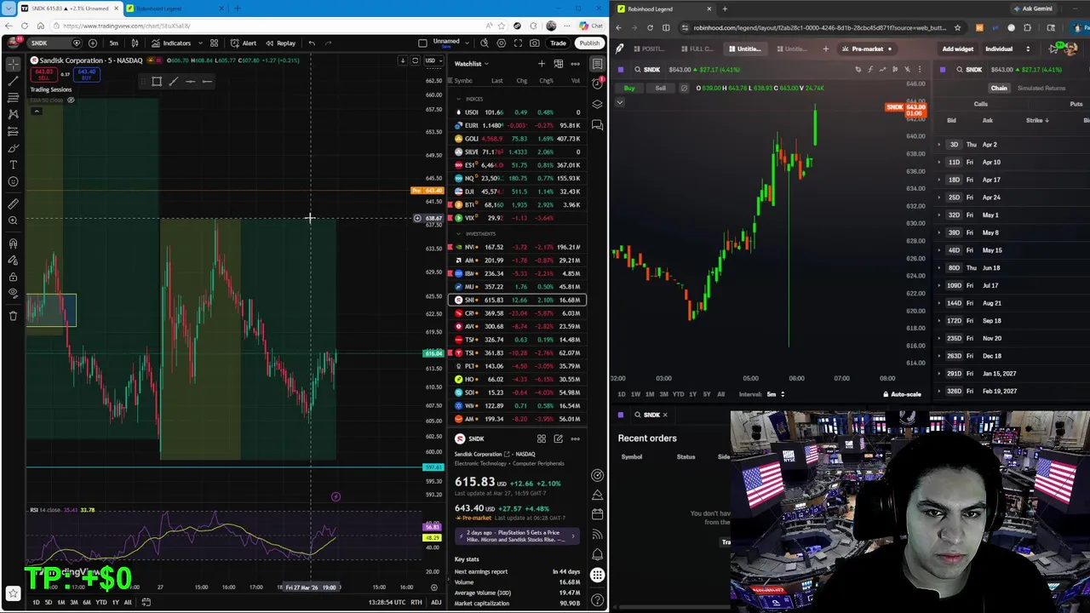This screenshot has width=1090, height=613.
Task: Click the purple SNDK link color square
Action: point(620,70)
